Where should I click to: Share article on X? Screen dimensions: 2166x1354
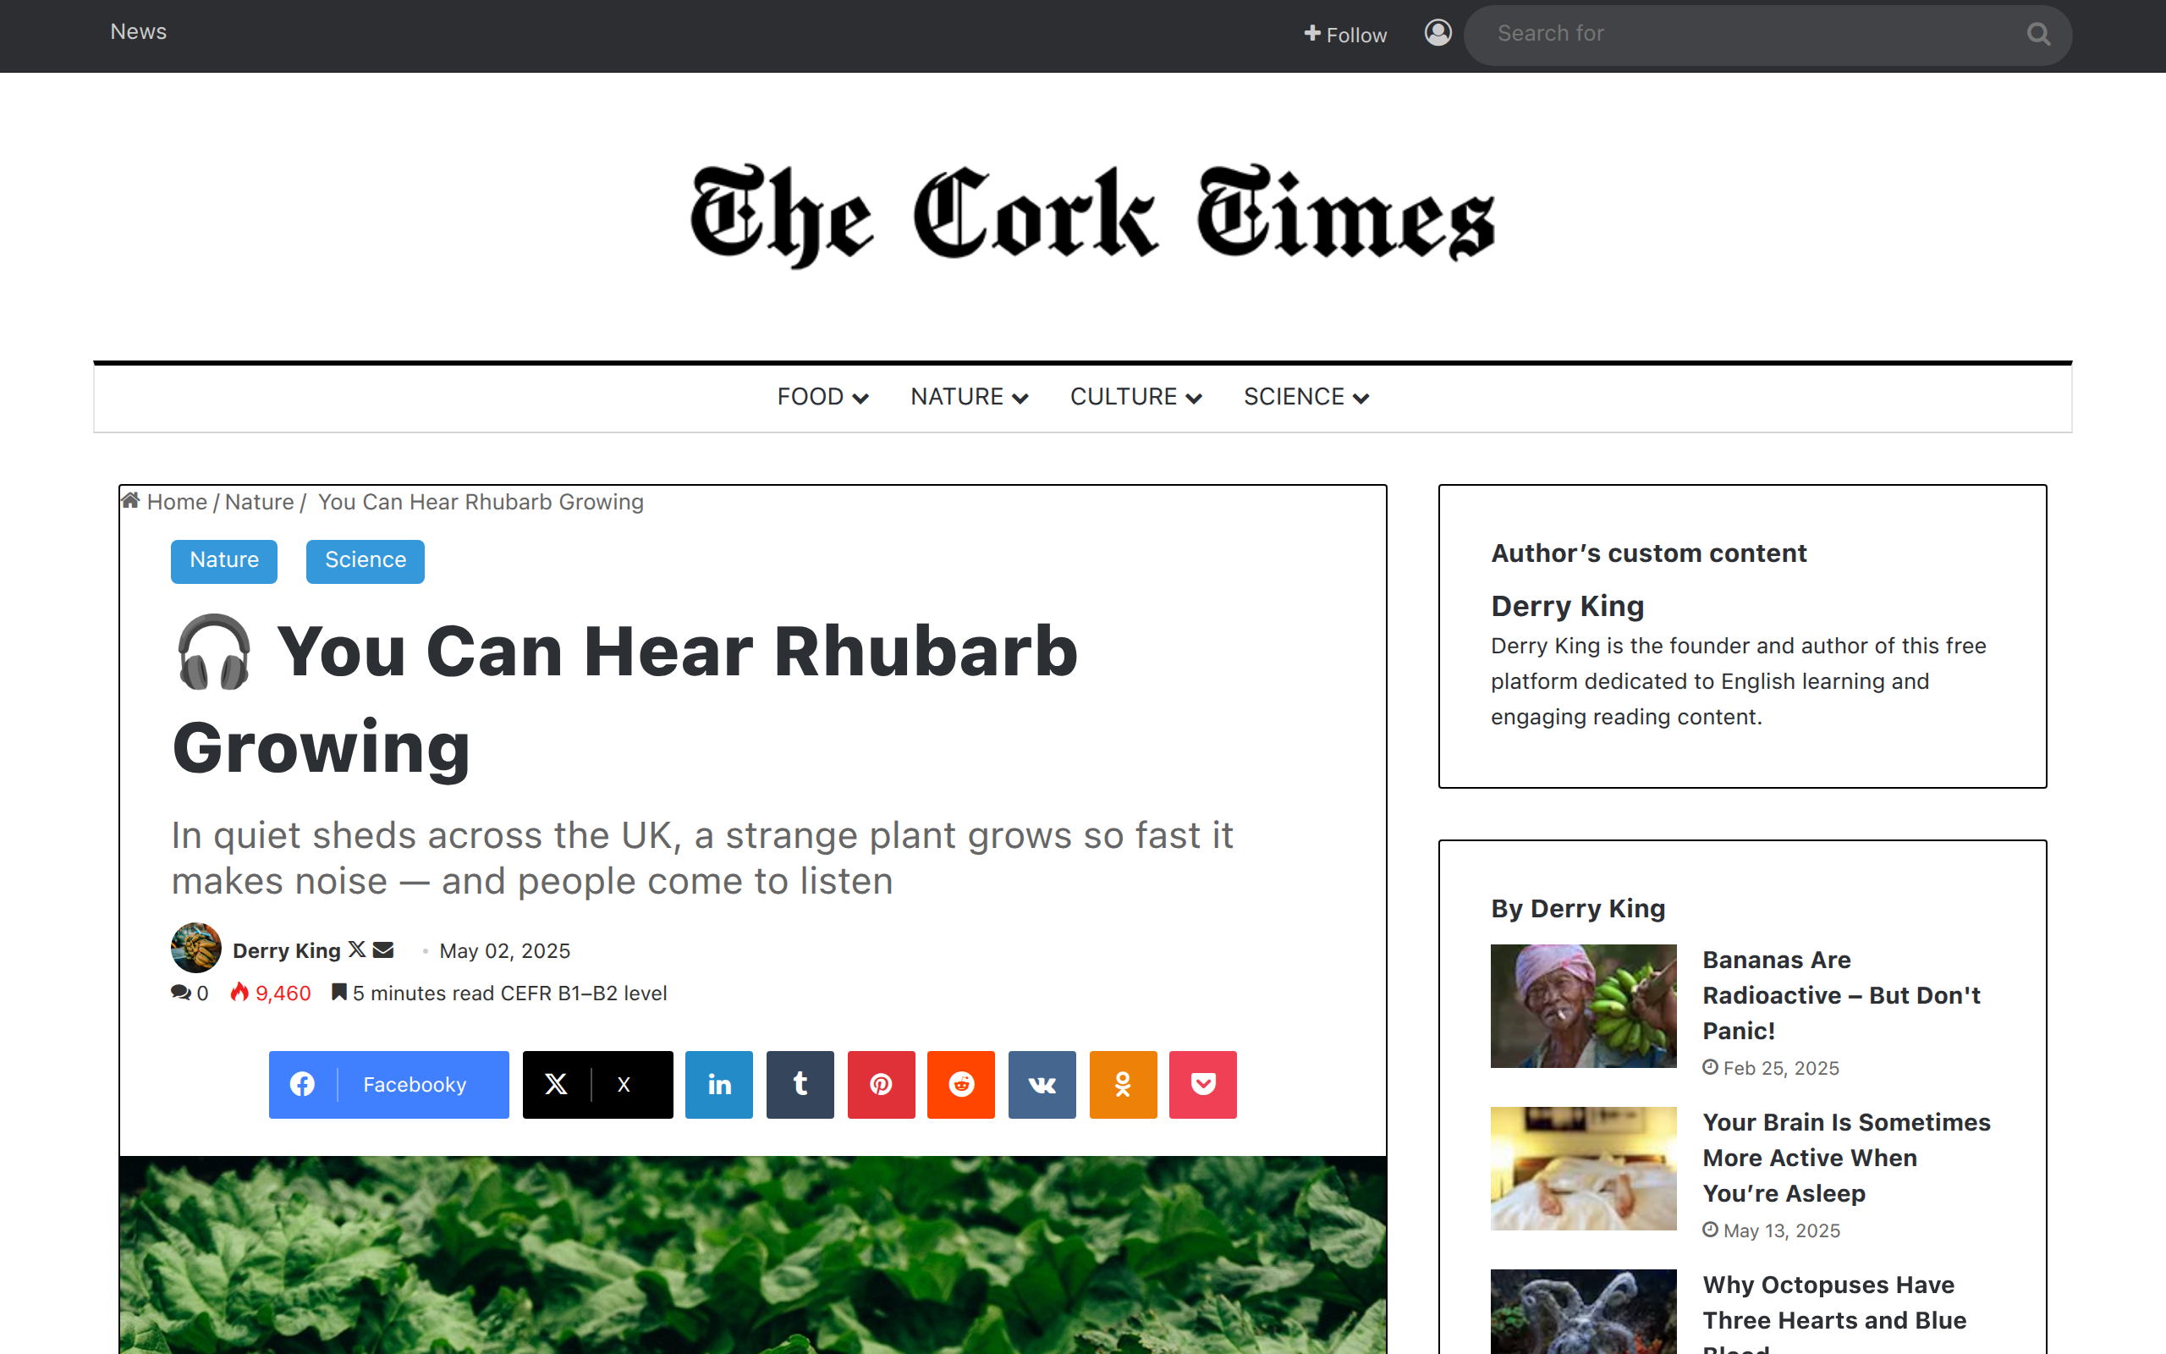[598, 1084]
